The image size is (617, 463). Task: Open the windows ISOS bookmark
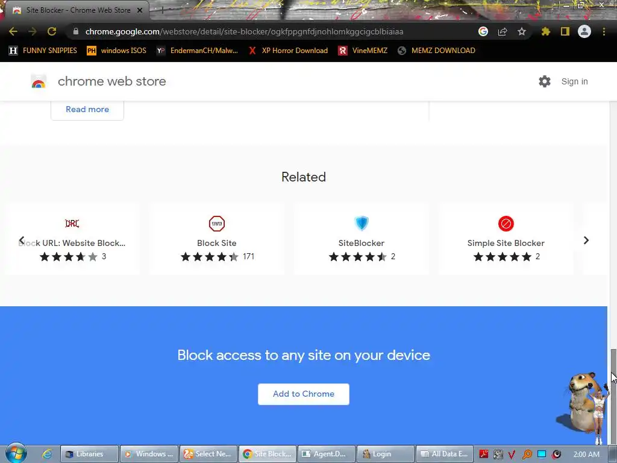pos(116,51)
